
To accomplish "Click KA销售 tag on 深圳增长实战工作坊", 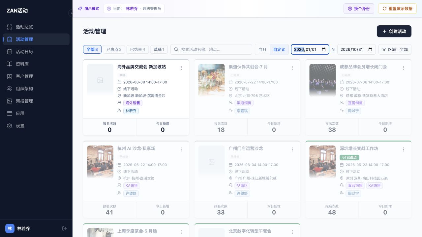I will 375,186.
